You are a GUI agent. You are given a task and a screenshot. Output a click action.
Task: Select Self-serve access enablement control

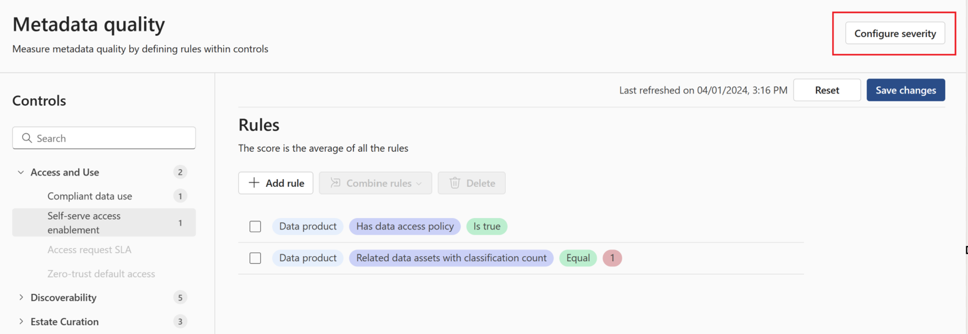click(84, 223)
